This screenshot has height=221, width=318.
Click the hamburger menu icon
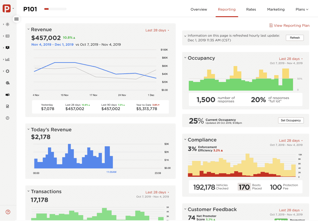[x=16, y=19]
